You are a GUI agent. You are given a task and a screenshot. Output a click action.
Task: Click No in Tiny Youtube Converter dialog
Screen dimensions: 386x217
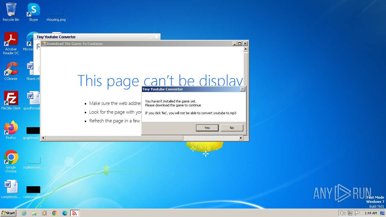232,128
